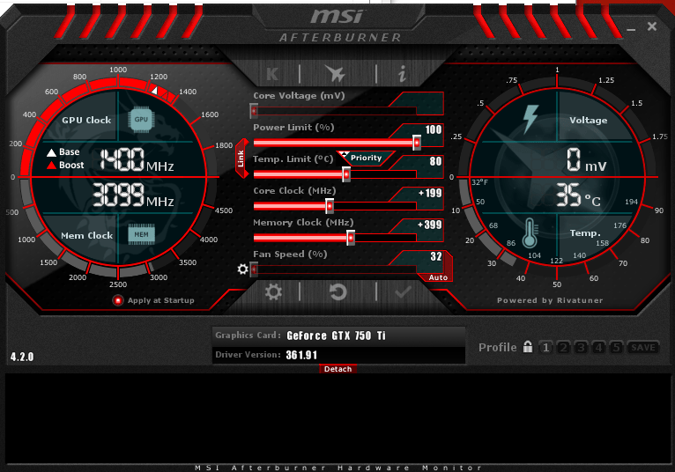Click the profile lock icon
Screen dimensions: 675x472
(x=528, y=346)
